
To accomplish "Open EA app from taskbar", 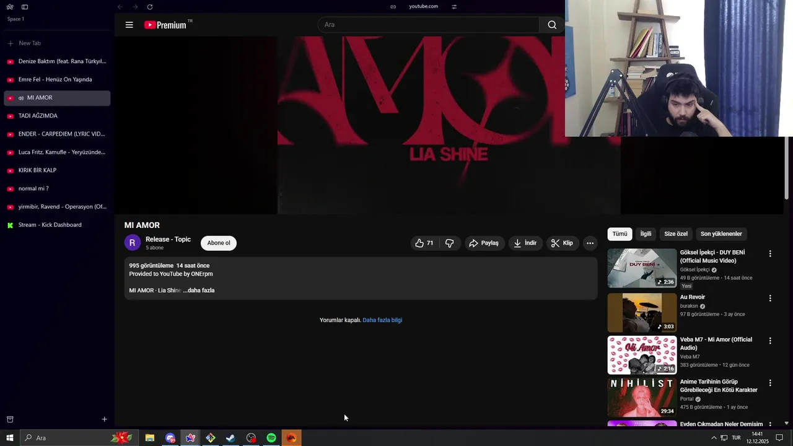I will click(x=292, y=438).
